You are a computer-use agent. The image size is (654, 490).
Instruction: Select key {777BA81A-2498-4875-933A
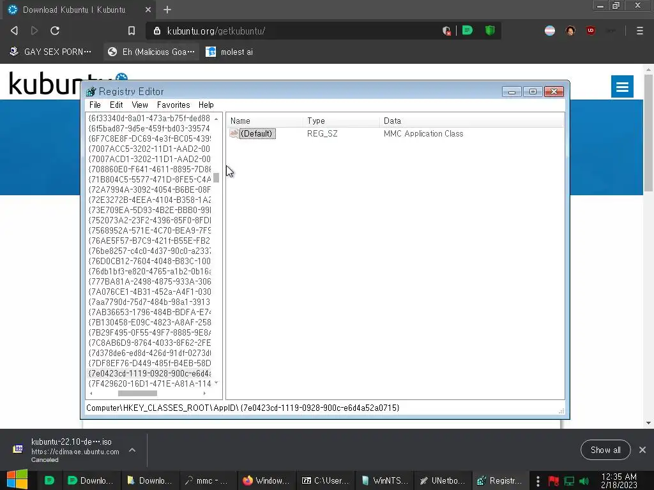[149, 281]
